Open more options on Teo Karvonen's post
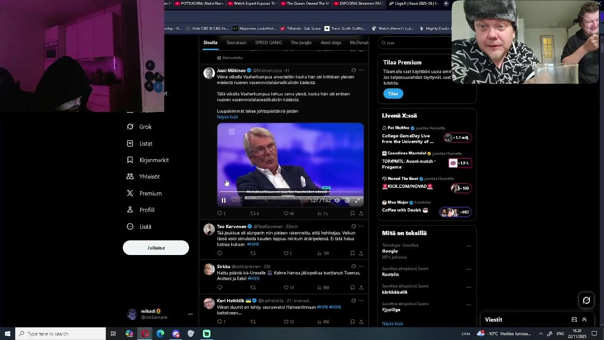This screenshot has height=340, width=604. pyautogui.click(x=361, y=227)
